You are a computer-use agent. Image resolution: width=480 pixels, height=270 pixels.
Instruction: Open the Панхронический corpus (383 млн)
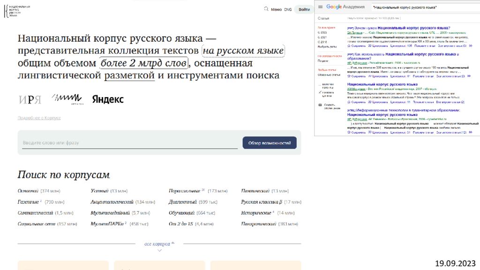[270, 224]
